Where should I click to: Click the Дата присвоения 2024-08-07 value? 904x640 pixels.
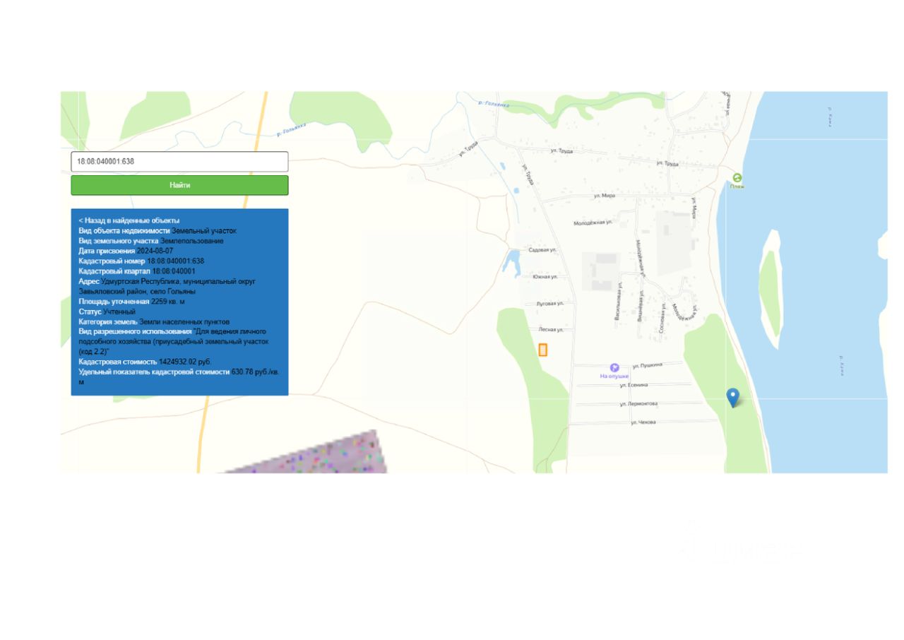[155, 251]
